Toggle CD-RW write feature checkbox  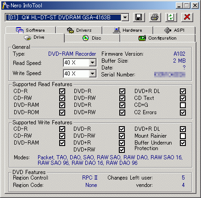(62, 136)
